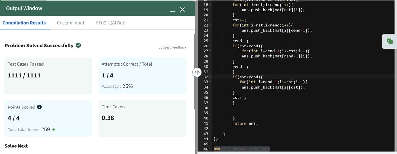
Task: Click the Solve Next heading
Action: 16,146
